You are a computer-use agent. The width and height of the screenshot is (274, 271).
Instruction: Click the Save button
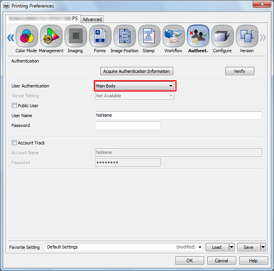249,247
